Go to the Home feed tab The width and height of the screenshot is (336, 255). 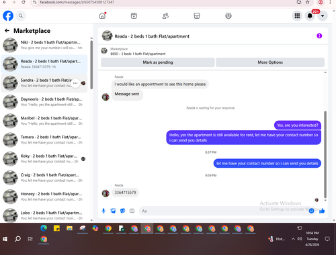(x=102, y=15)
